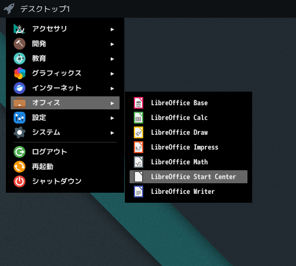Image resolution: width=296 pixels, height=266 pixels.
Task: Click the hammer icon for 開発
Action: pos(20,44)
